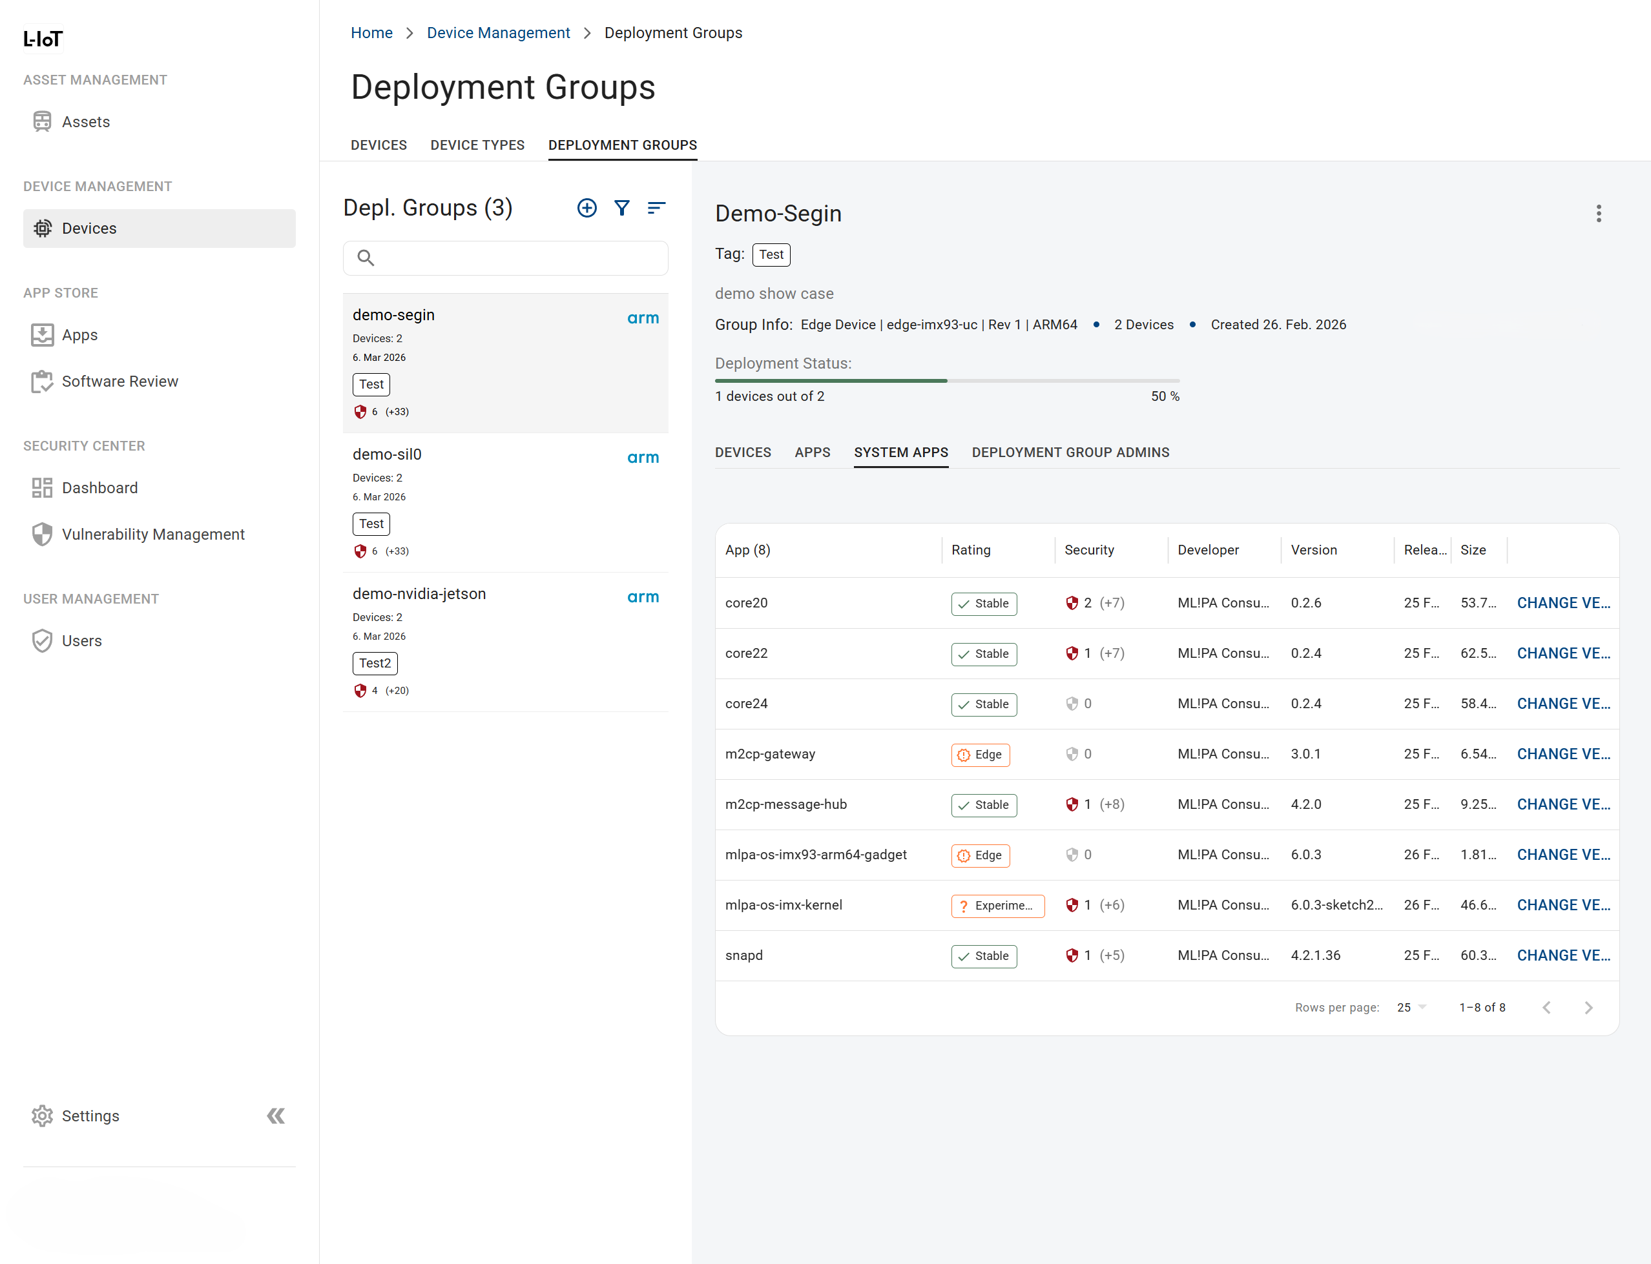Click the Software Review clipboard icon
The image size is (1651, 1264).
42,382
